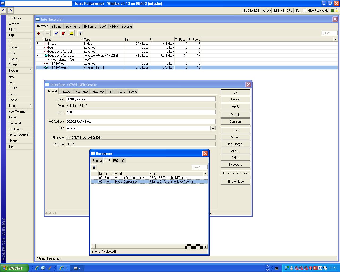Click the Simple Mode button

pyautogui.click(x=236, y=182)
